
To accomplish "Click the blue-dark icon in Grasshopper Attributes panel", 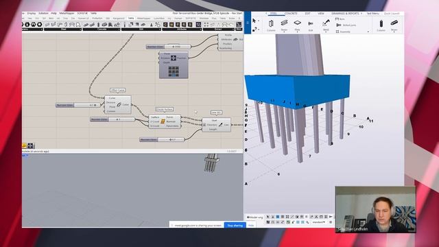I will click(198, 25).
